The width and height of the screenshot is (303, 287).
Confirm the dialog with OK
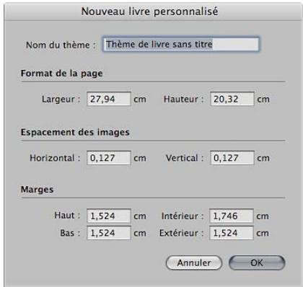coord(257,262)
